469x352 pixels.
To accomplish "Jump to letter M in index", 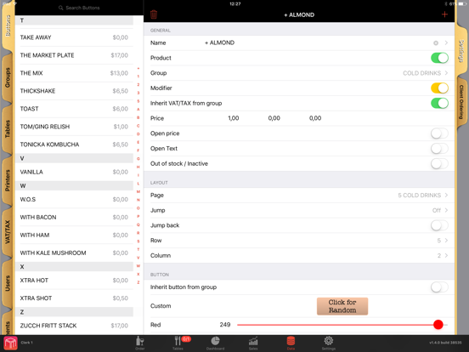I will pos(138,191).
